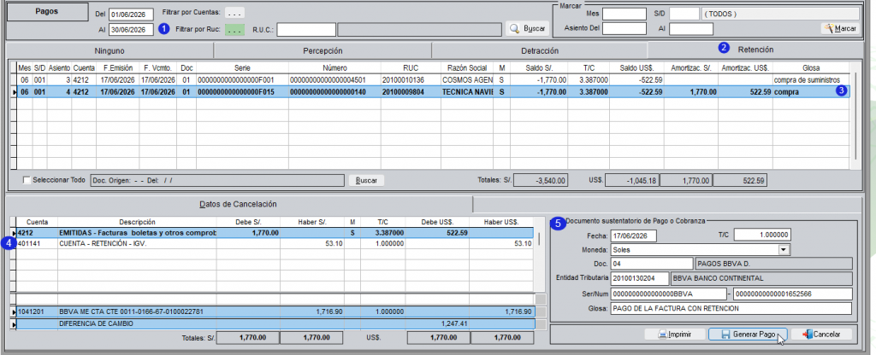The image size is (876, 355).
Task: Click the Doc. Origen filter field
Action: [216, 181]
